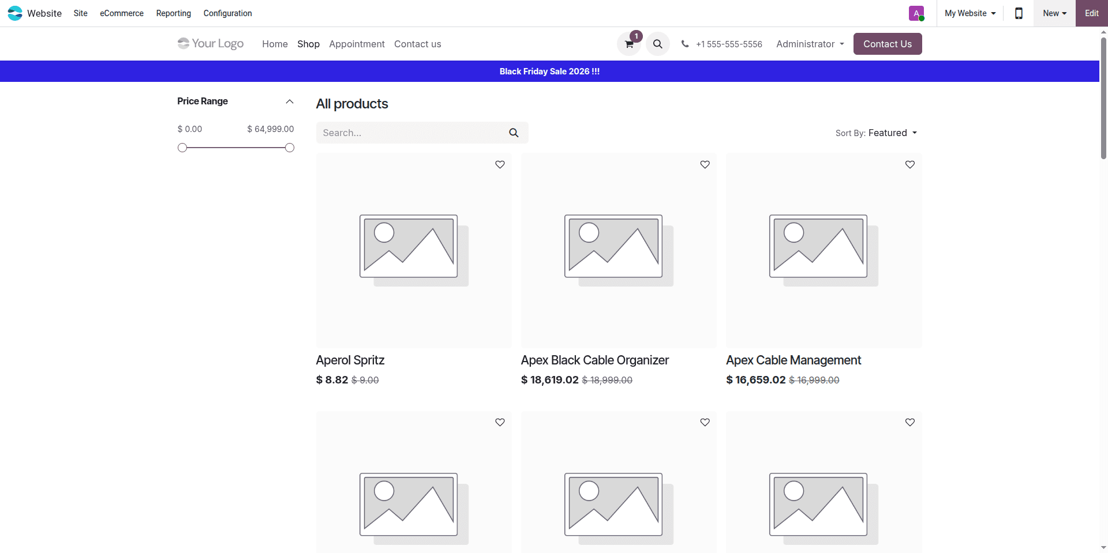Screen dimensions: 1108x553
Task: Click the purple Contact Us button
Action: (x=887, y=44)
